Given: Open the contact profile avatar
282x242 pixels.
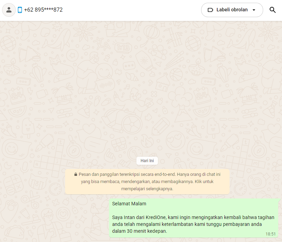Looking at the screenshot, I should point(9,10).
